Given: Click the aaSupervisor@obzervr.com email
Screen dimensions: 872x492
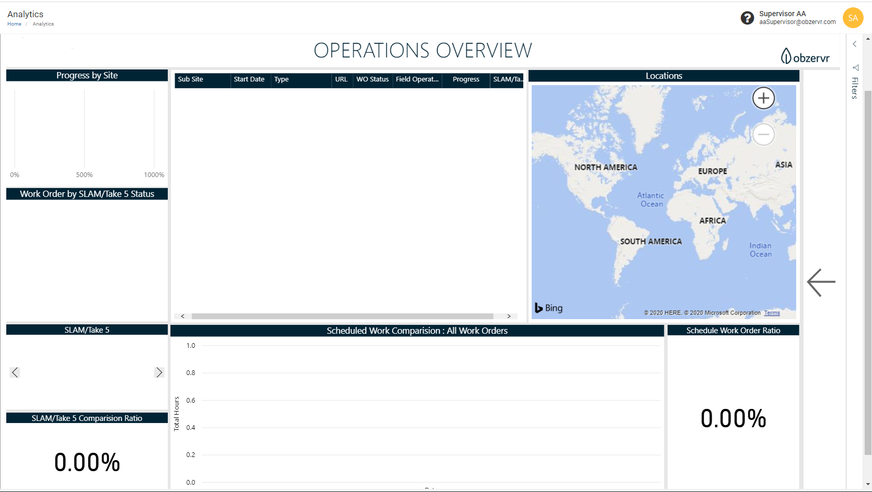Looking at the screenshot, I should click(797, 22).
